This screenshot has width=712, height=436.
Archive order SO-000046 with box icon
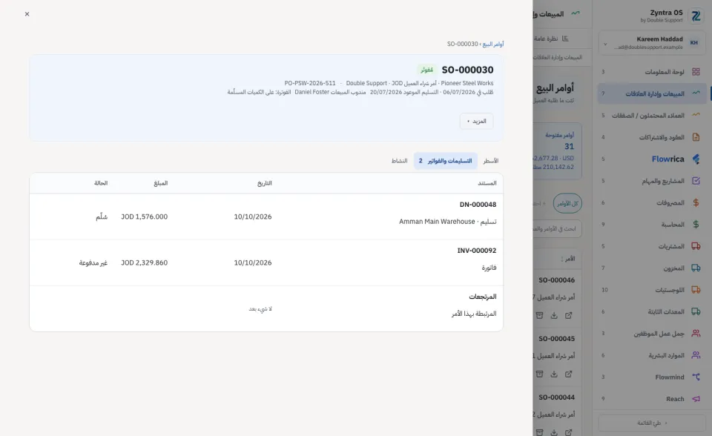coord(539,315)
